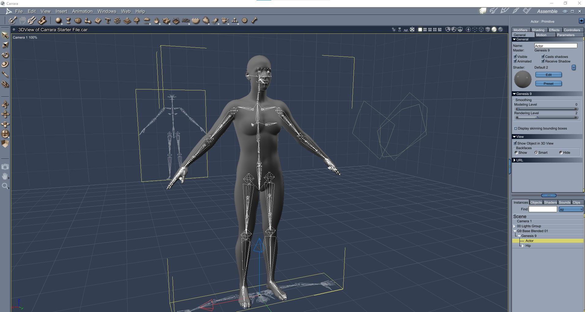
Task: Select the metaball insert icon
Action: [88, 21]
